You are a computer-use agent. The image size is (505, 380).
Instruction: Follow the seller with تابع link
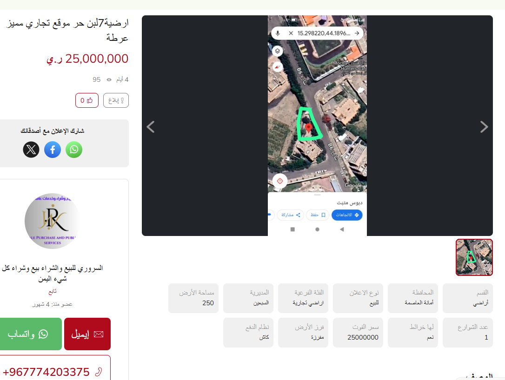point(53,292)
